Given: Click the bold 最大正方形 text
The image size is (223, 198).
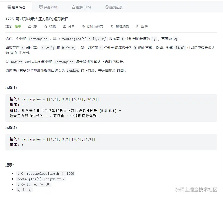Looking at the screenshot, I should coord(103,62).
